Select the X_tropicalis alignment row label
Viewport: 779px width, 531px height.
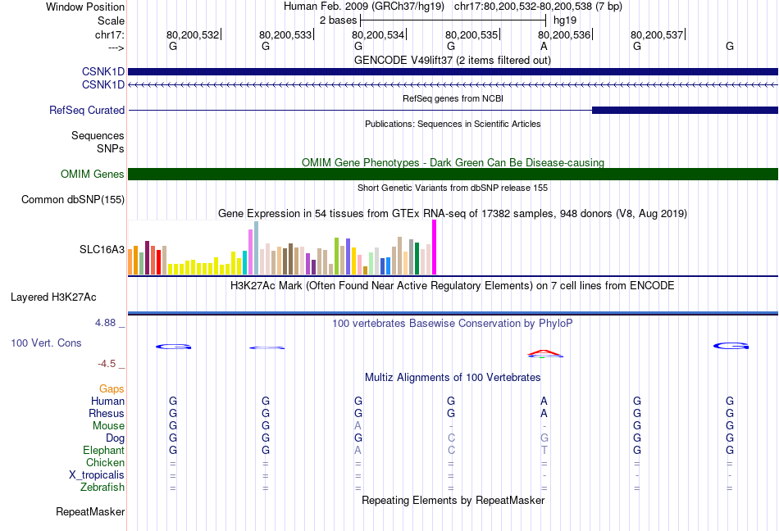click(97, 475)
